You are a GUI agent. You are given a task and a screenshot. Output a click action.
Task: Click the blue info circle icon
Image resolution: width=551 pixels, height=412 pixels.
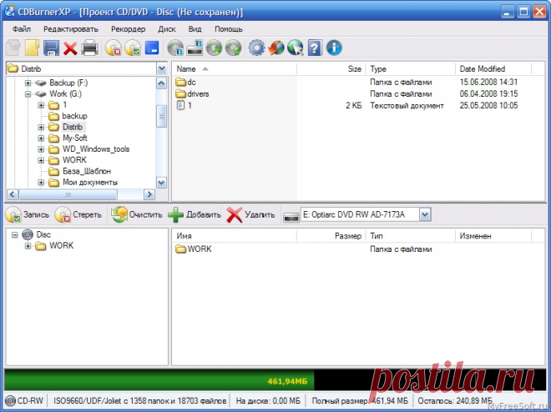(x=334, y=48)
